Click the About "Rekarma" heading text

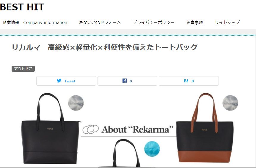pos(137,129)
